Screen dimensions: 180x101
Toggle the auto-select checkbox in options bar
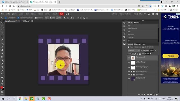point(6,18)
